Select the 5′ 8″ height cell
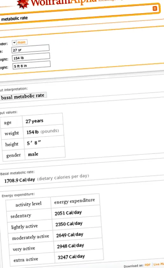Image resolution: width=164 pixels, height=268 pixels. tap(44, 142)
